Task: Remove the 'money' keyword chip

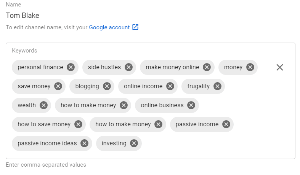Action: (250, 67)
